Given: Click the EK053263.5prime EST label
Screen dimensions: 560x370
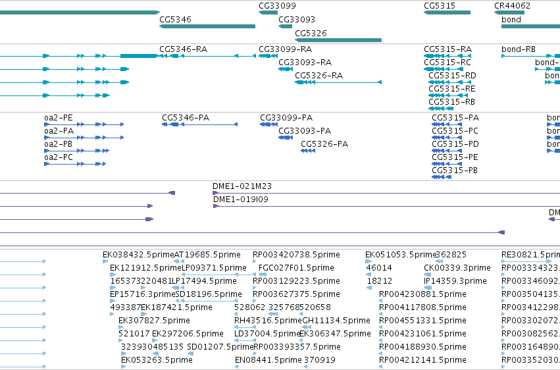Looking at the screenshot, I should pos(157,360).
